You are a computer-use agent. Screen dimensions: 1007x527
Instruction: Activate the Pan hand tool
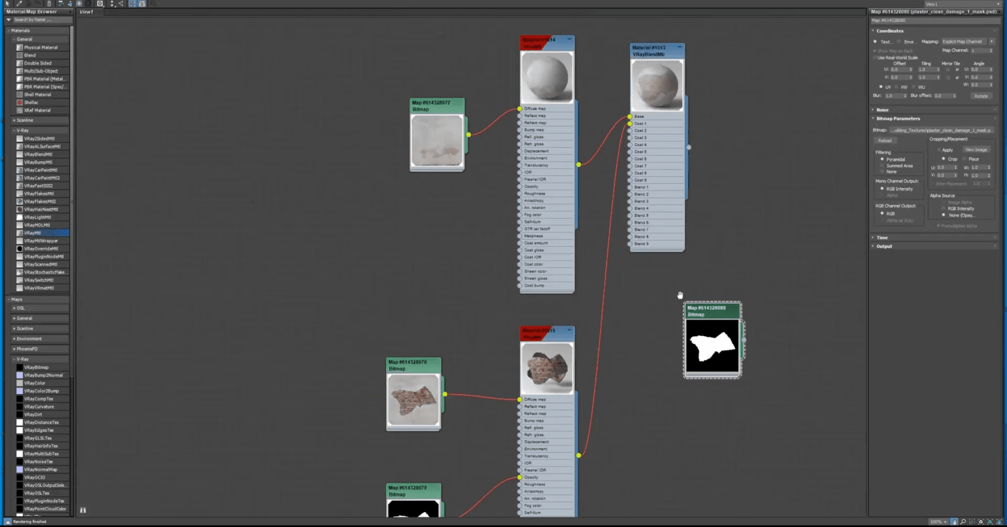pos(954,522)
